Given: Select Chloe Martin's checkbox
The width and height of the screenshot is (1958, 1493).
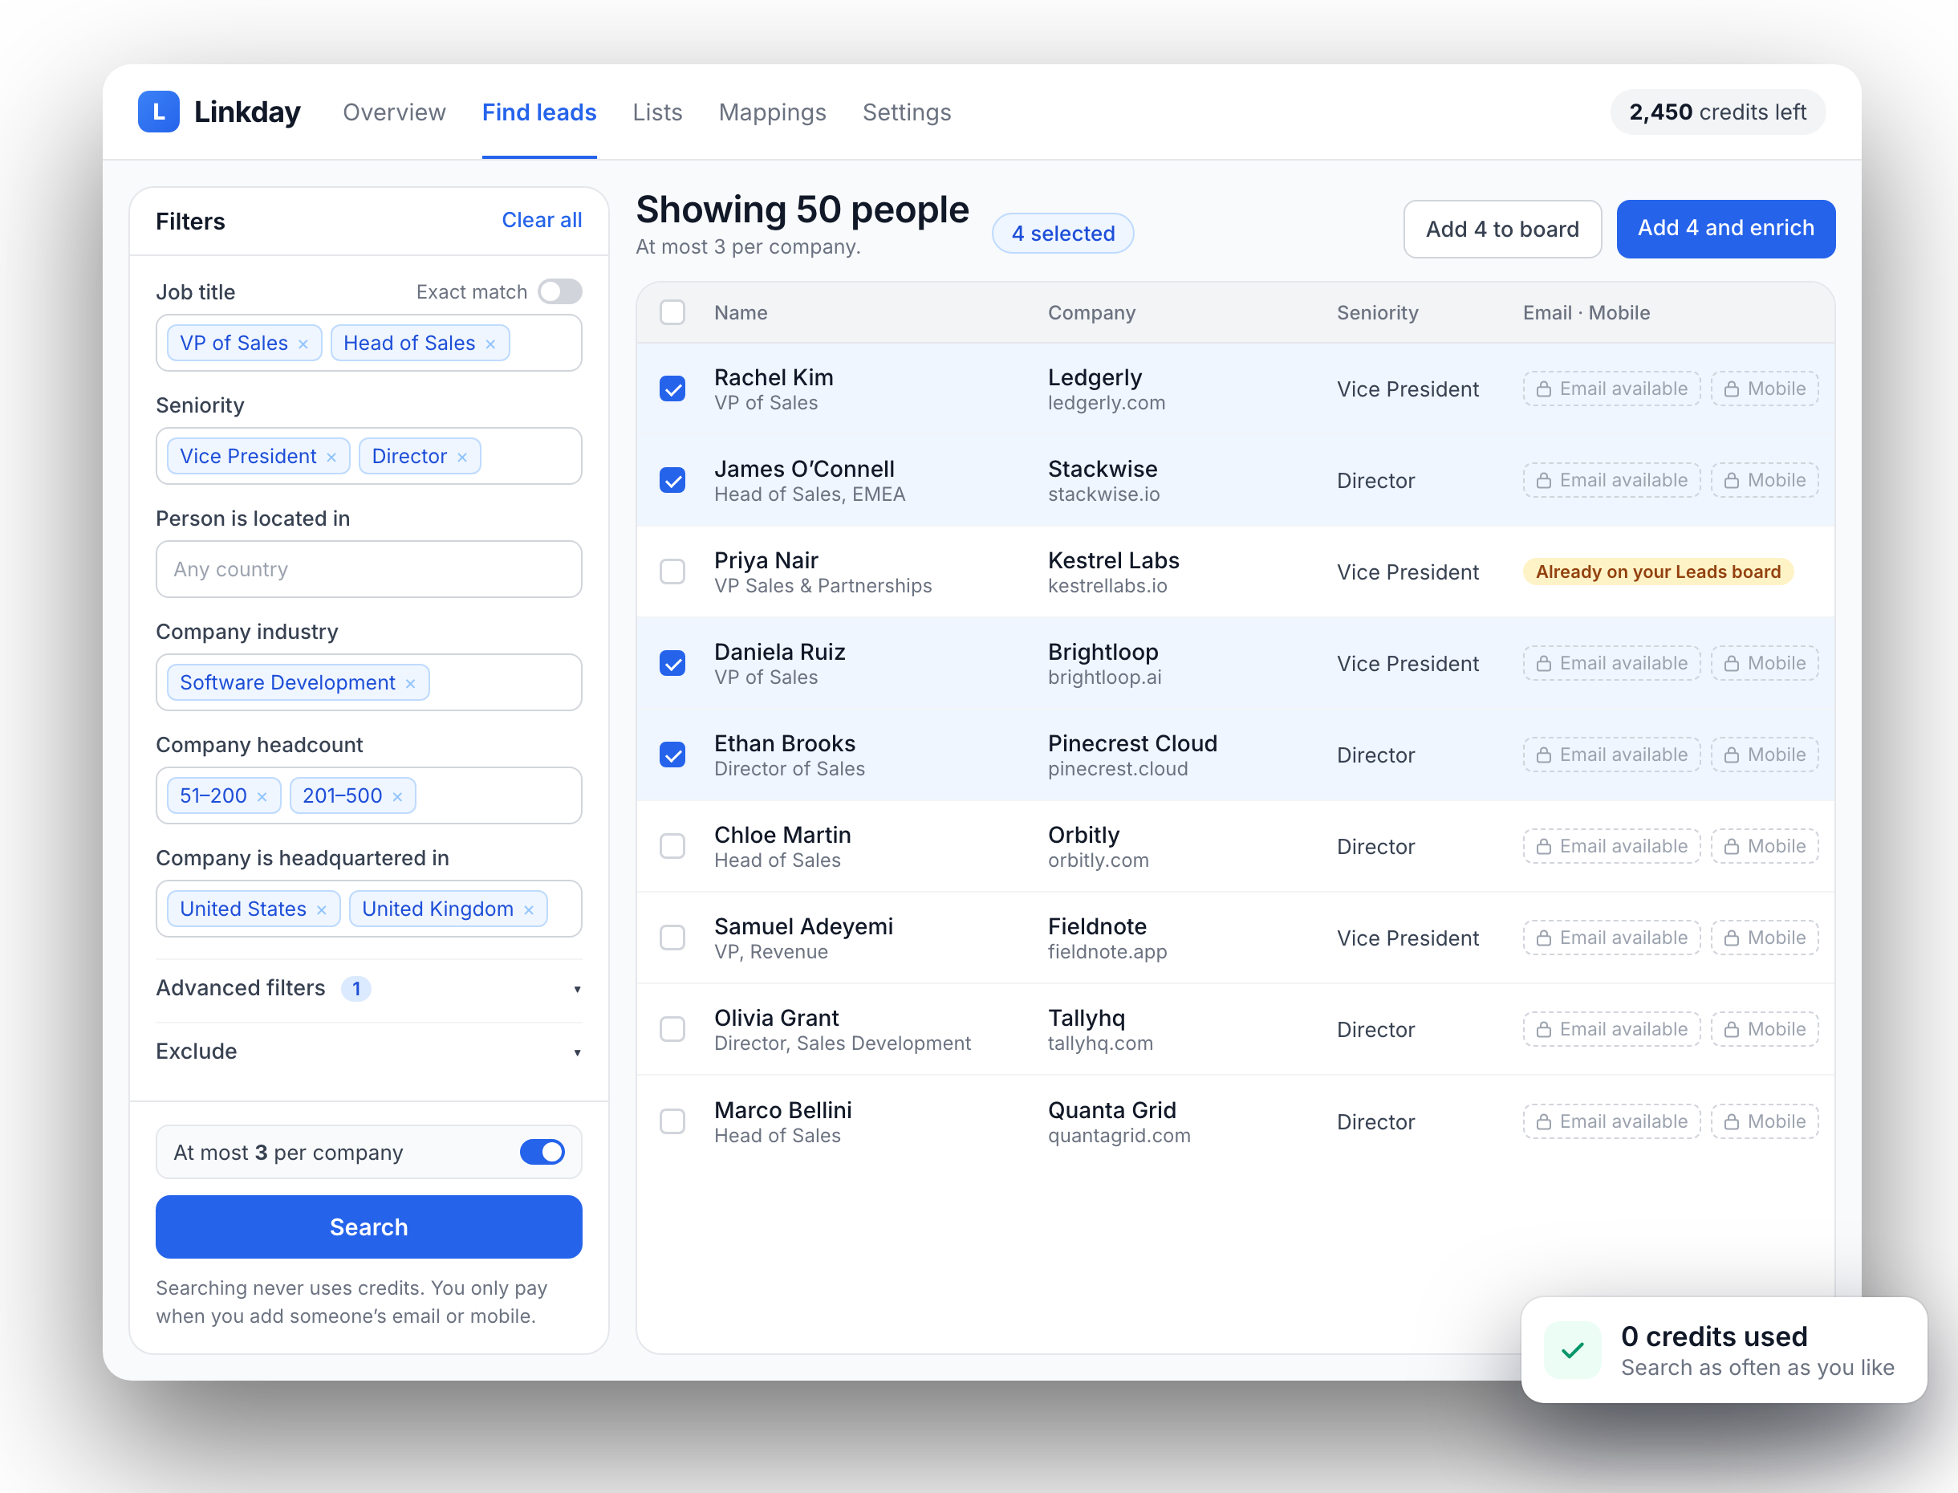Looking at the screenshot, I should [x=672, y=846].
